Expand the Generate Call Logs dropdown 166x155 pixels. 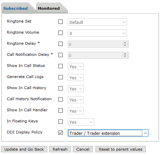(x=76, y=78)
